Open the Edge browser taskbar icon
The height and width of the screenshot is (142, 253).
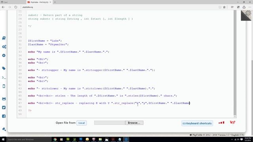126,139
